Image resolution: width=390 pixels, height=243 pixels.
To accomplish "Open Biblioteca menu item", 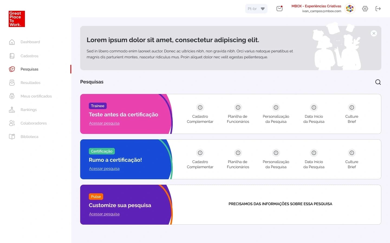I will click(x=29, y=137).
